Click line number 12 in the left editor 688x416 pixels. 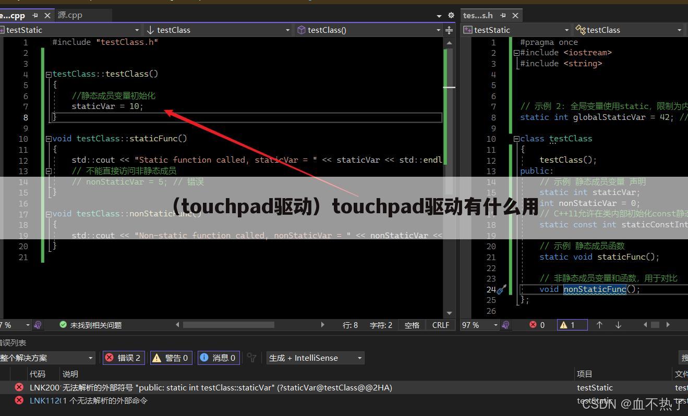pyautogui.click(x=23, y=161)
